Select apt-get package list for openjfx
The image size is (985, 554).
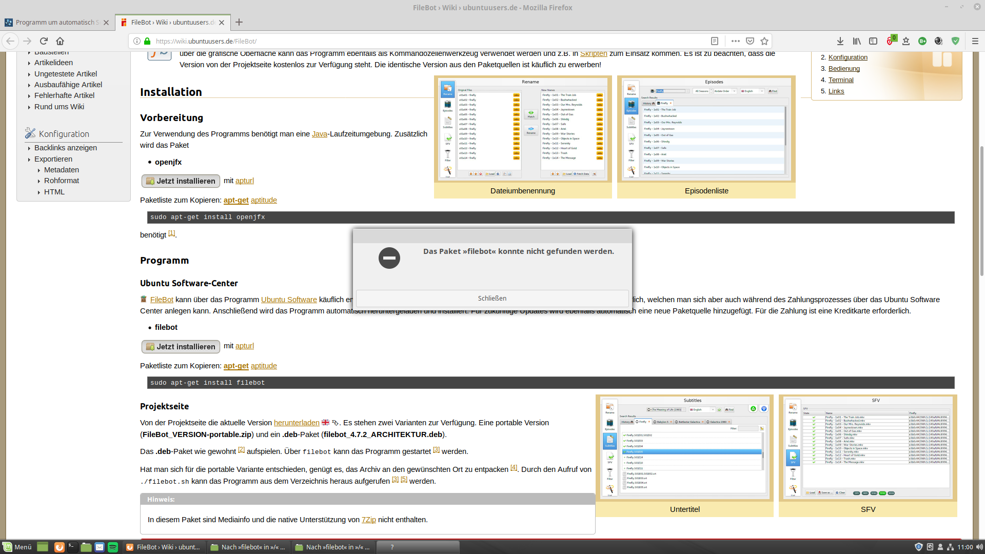click(x=236, y=200)
